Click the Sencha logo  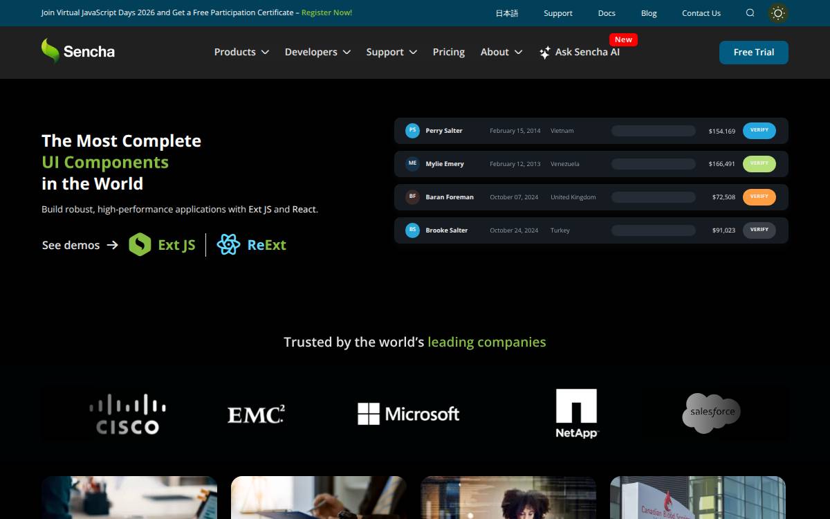pyautogui.click(x=78, y=51)
